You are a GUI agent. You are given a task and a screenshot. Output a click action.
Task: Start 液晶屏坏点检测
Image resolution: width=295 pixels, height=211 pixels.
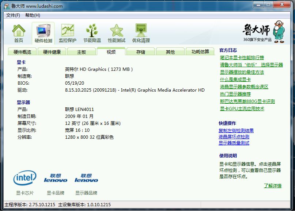coord(234,137)
